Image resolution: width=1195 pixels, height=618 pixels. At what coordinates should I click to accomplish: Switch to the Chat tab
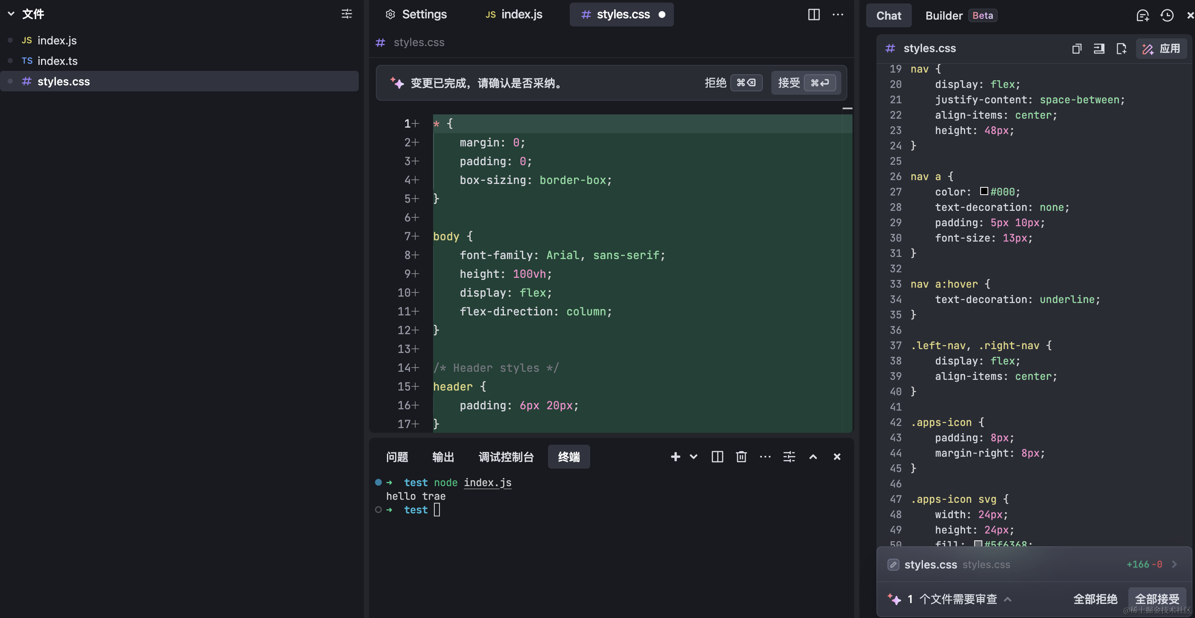coord(888,15)
